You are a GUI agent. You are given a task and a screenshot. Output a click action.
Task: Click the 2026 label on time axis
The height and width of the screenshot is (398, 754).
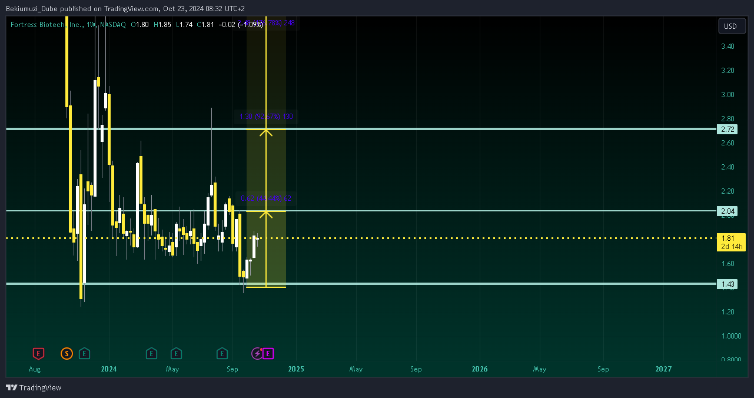coord(480,370)
